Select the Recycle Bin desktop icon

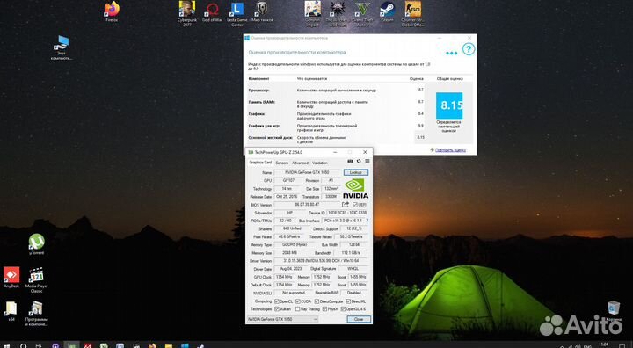[614, 310]
